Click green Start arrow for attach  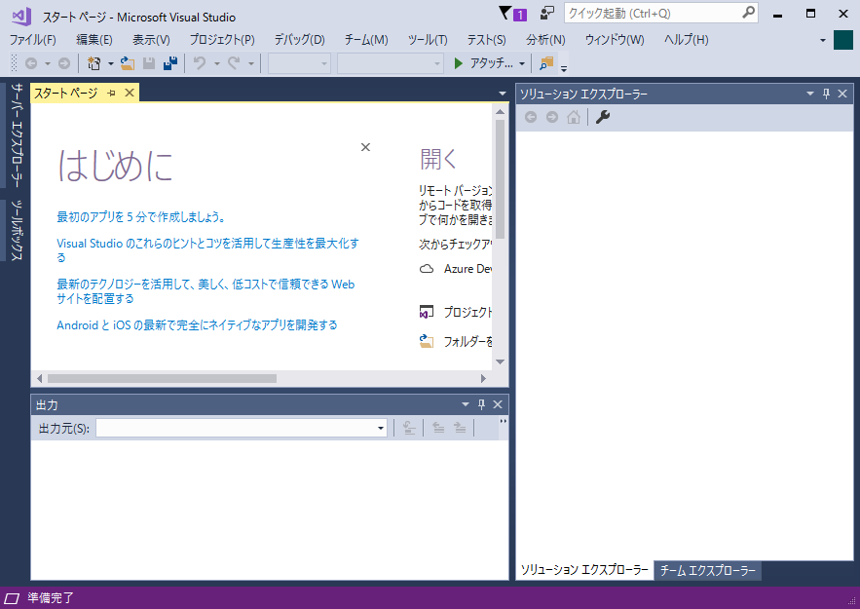(x=460, y=63)
